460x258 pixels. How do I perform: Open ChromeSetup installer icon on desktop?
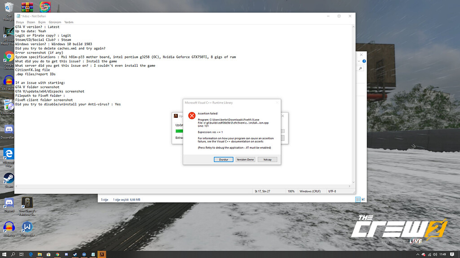(x=9, y=107)
